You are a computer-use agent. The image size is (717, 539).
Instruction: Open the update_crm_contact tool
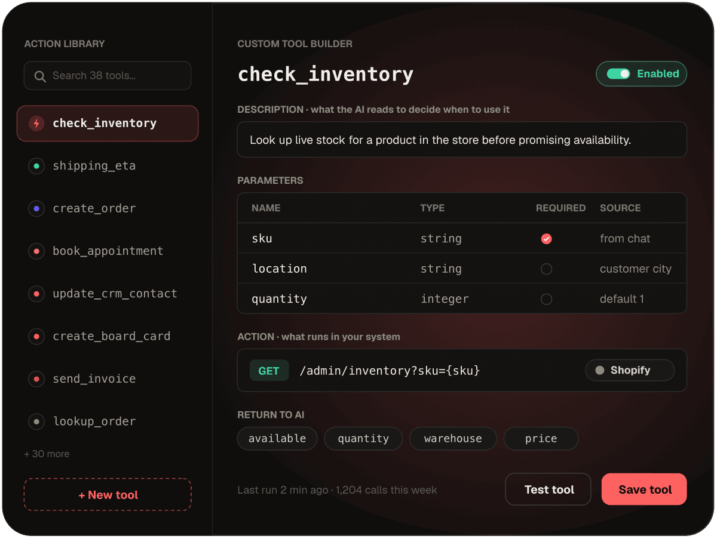(x=108, y=294)
